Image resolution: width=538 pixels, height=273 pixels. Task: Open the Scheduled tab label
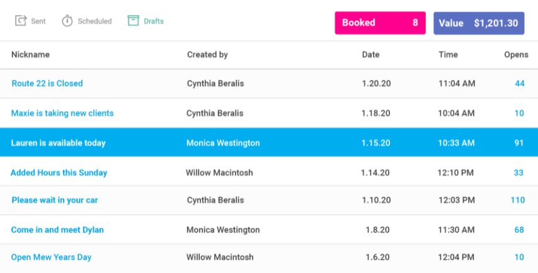point(94,21)
